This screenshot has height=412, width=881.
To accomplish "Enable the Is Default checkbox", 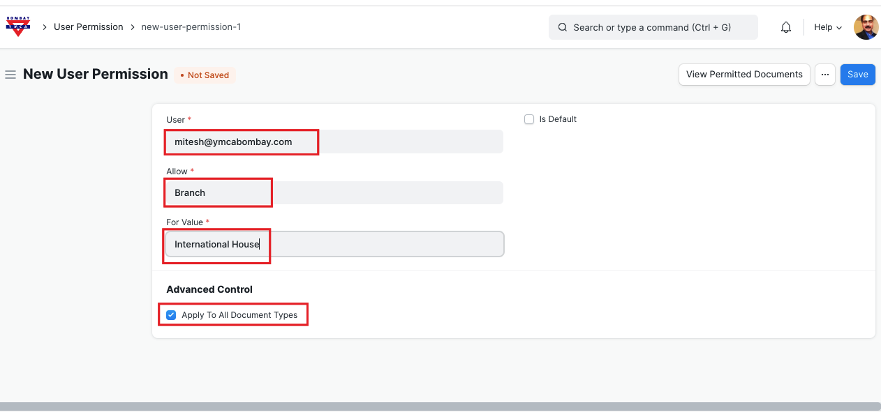I will point(529,119).
